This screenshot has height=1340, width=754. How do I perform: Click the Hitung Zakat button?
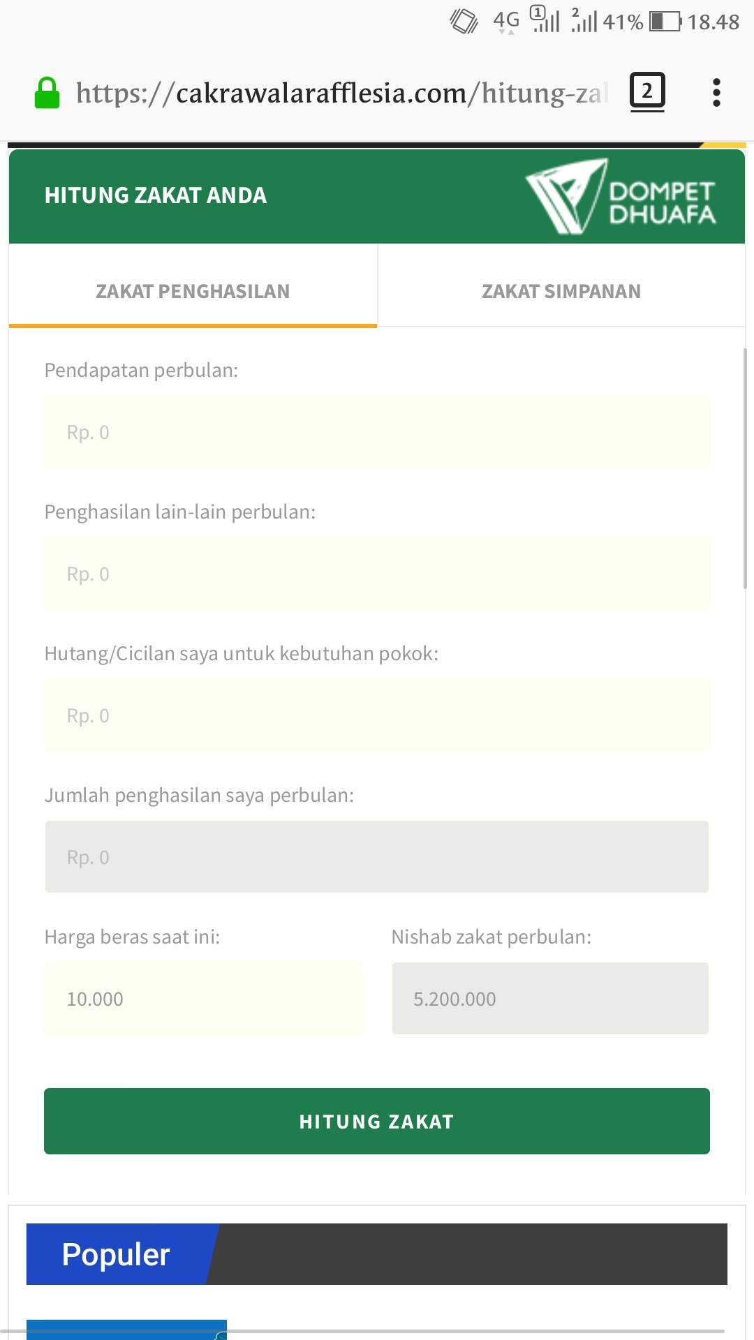[377, 1121]
